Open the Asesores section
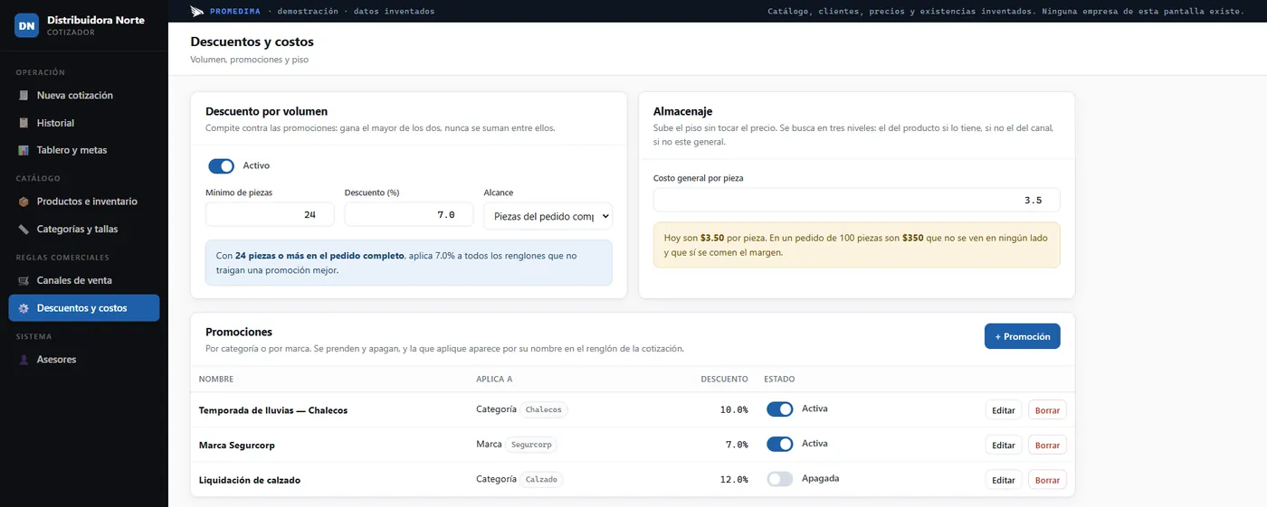 [84, 360]
